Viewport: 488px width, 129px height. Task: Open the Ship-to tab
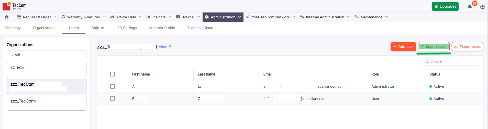(x=98, y=28)
